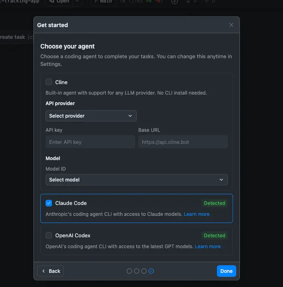Click the Done button
The height and width of the screenshot is (287, 283).
click(x=227, y=271)
